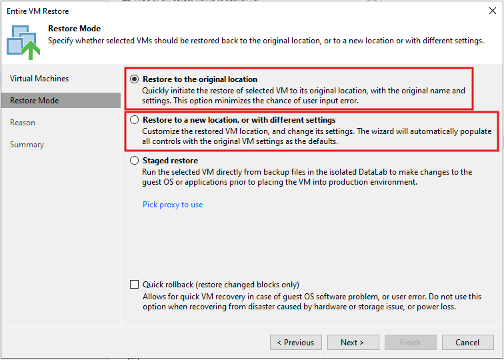
Task: Click the Staged restore description text
Action: pyautogui.click(x=307, y=177)
